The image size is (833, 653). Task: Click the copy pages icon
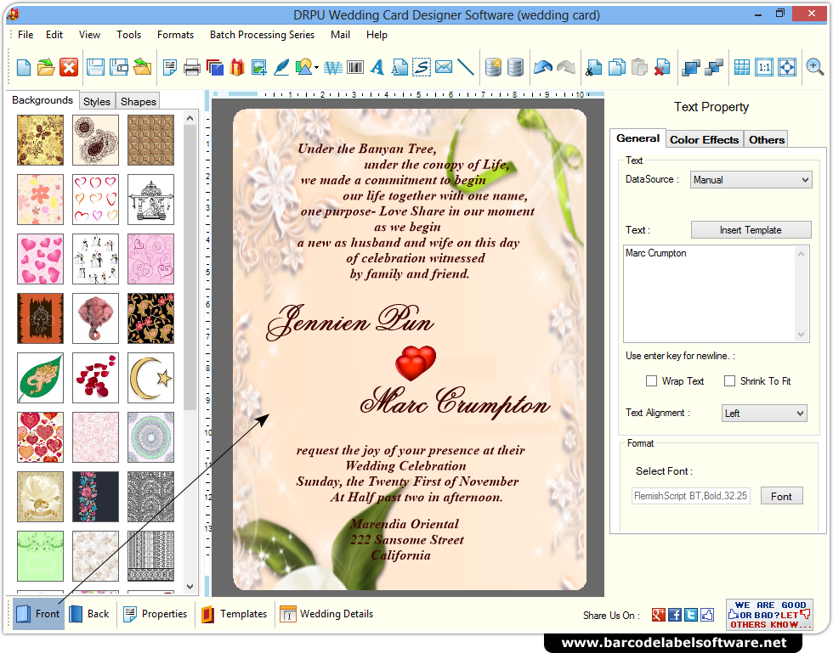[x=617, y=67]
